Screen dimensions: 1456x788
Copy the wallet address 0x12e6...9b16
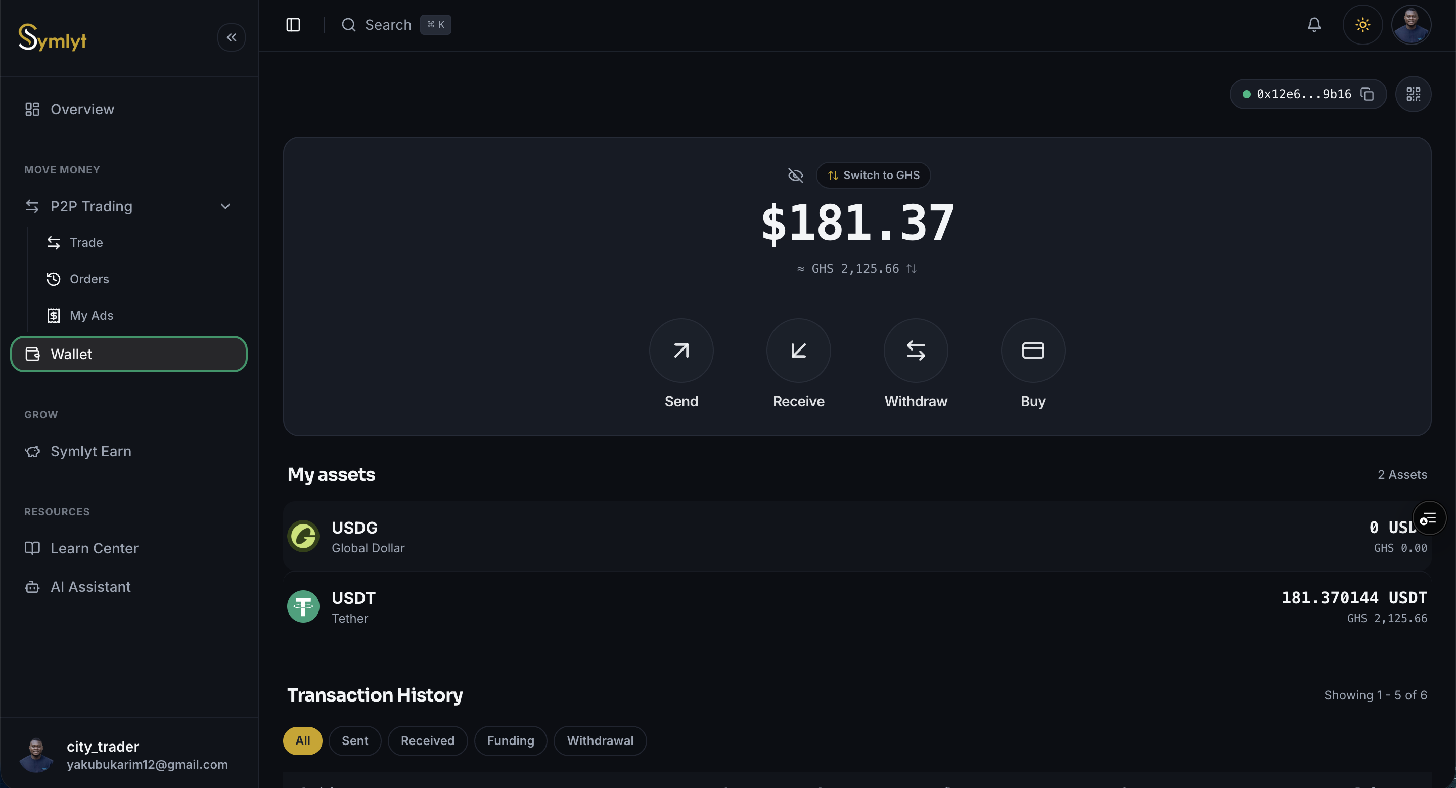pyautogui.click(x=1367, y=94)
